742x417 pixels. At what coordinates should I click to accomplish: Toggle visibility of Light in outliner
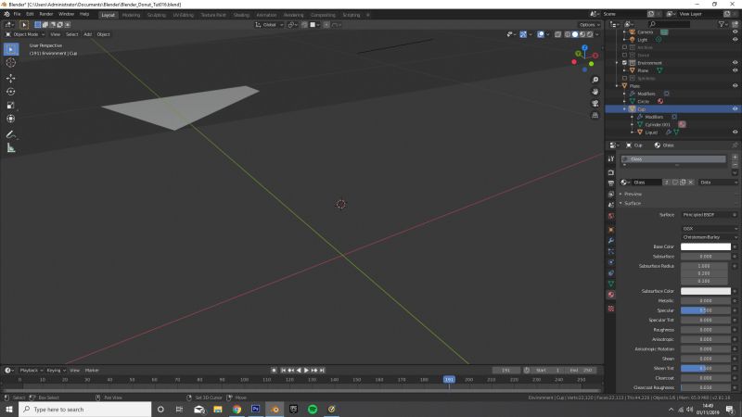[735, 40]
